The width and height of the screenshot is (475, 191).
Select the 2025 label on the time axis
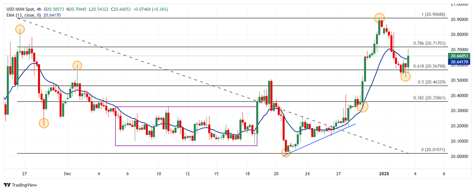383,174
